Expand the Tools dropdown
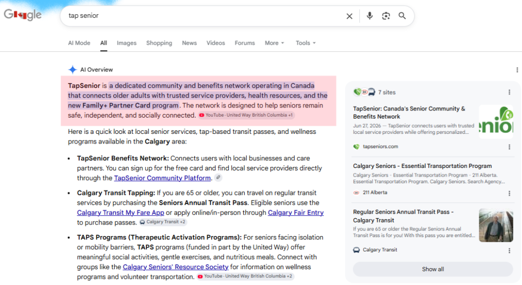This screenshot has height=285, width=522. tap(306, 43)
